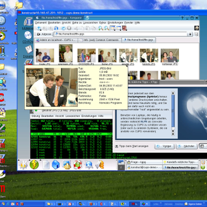Click the Klipper clipboard icon in KDE tray
The height and width of the screenshot is (207, 207).
tap(203, 162)
